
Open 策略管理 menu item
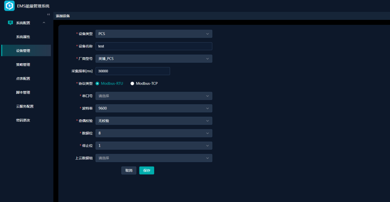(23, 65)
